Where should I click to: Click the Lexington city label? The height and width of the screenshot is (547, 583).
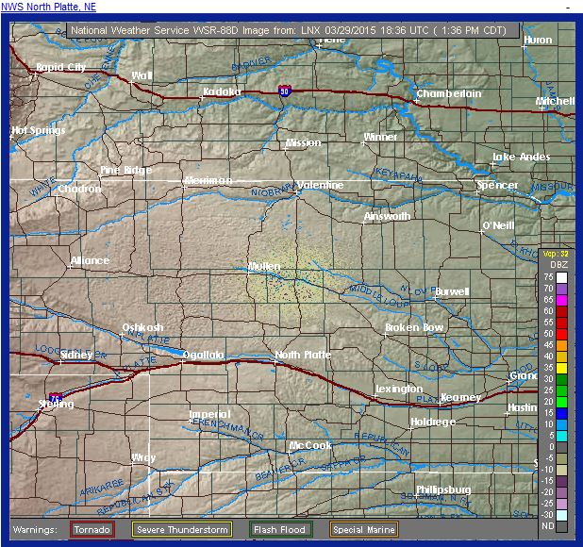[399, 390]
